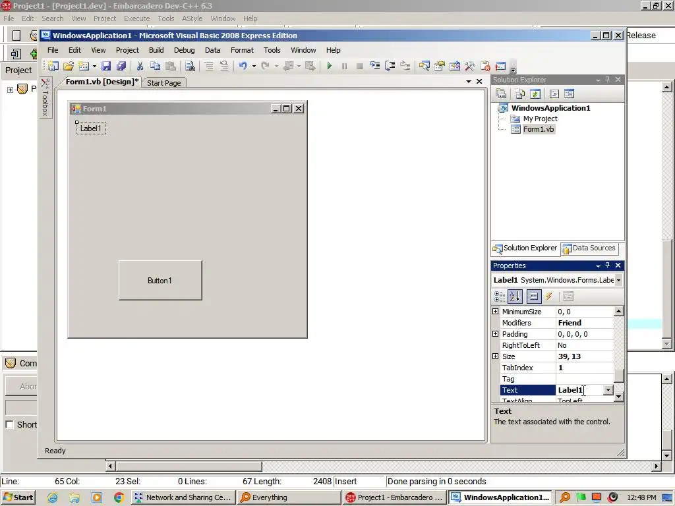Click the Save floppy disk icon
The height and width of the screenshot is (506, 675).
106,66
